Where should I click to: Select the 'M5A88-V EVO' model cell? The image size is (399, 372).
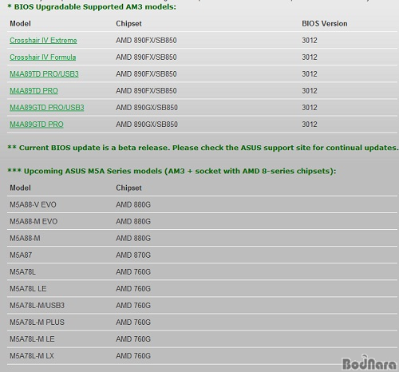33,204
